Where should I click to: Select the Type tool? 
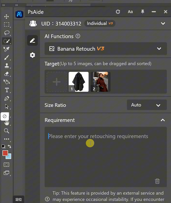click(7, 90)
